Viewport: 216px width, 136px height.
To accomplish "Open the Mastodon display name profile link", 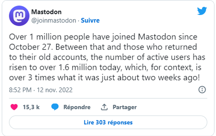I will pos(46,12).
